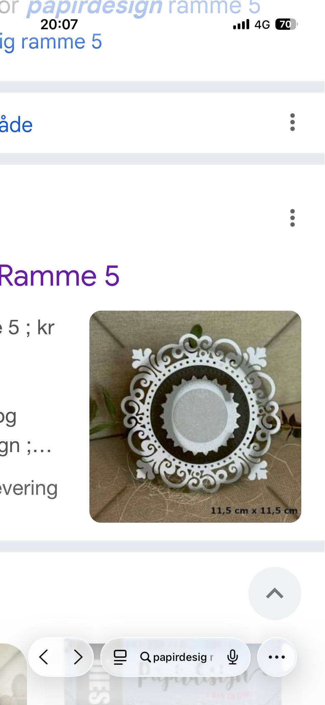Select the italic papirdesign ramme 5 suggestion
The height and width of the screenshot is (705, 325).
click(x=130, y=7)
